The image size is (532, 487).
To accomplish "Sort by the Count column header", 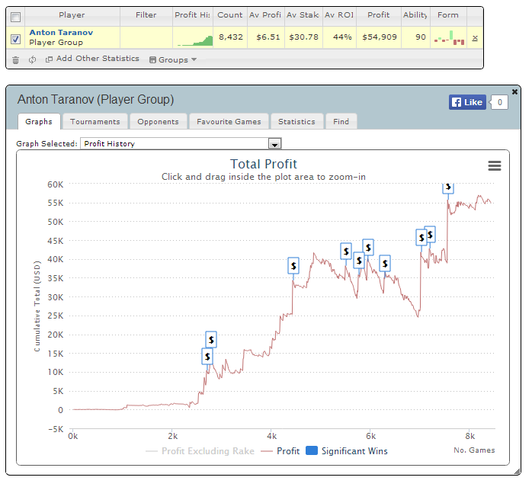I will coord(230,15).
